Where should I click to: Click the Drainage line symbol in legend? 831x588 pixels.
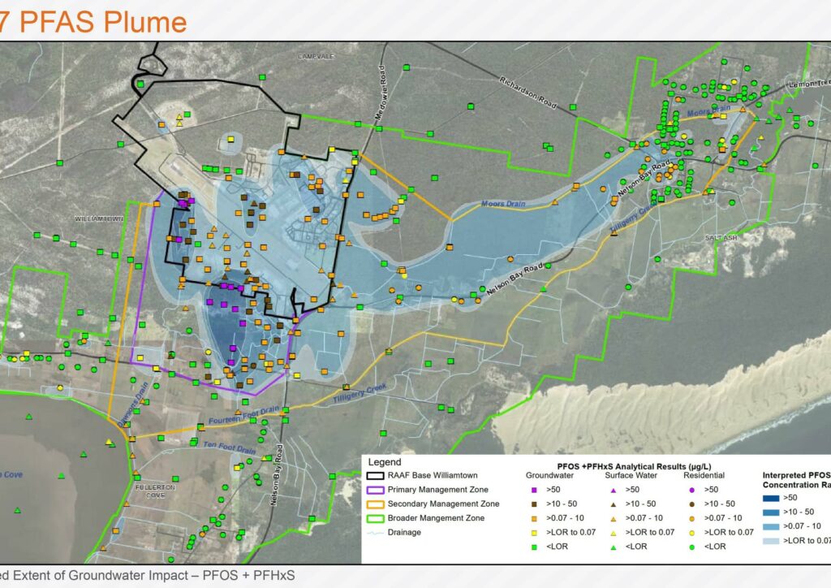pos(376,533)
